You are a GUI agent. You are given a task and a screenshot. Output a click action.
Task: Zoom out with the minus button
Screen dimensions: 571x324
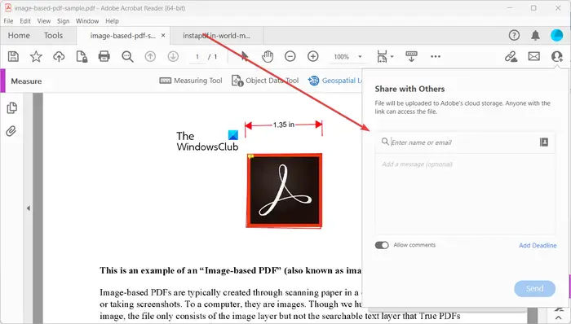click(290, 56)
